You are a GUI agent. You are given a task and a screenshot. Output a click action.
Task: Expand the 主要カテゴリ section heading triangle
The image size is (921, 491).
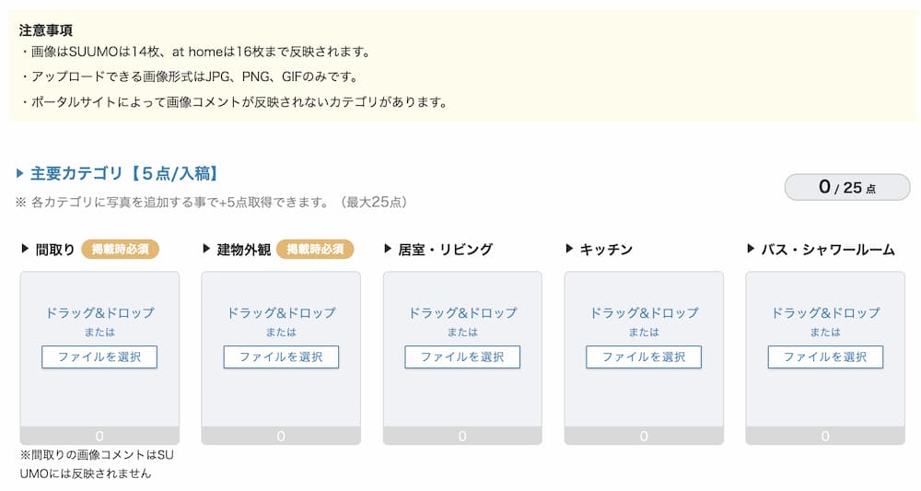point(20,173)
